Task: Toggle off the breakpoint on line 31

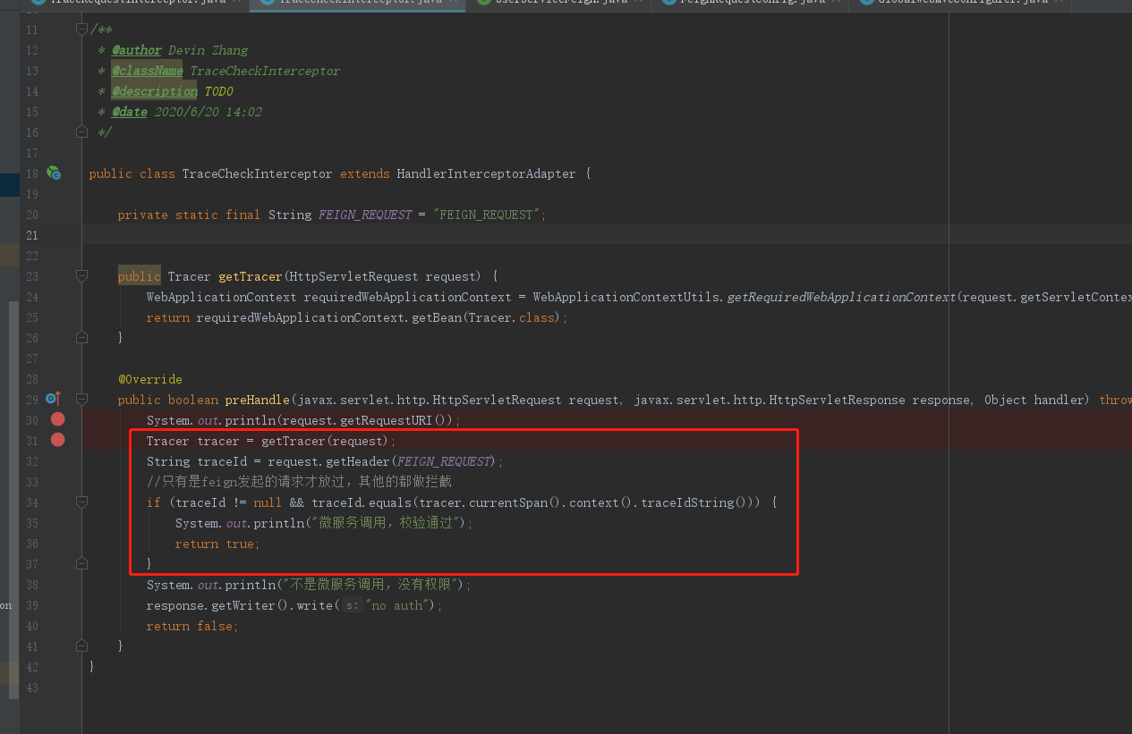Action: [x=58, y=440]
